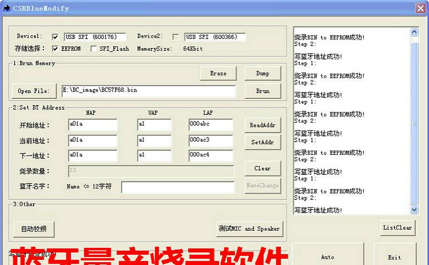
Task: Click the Clear button
Action: coord(263,168)
